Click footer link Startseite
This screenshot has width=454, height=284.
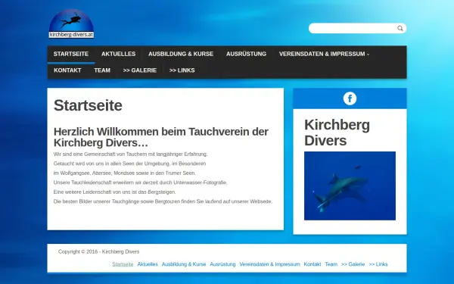(x=123, y=264)
